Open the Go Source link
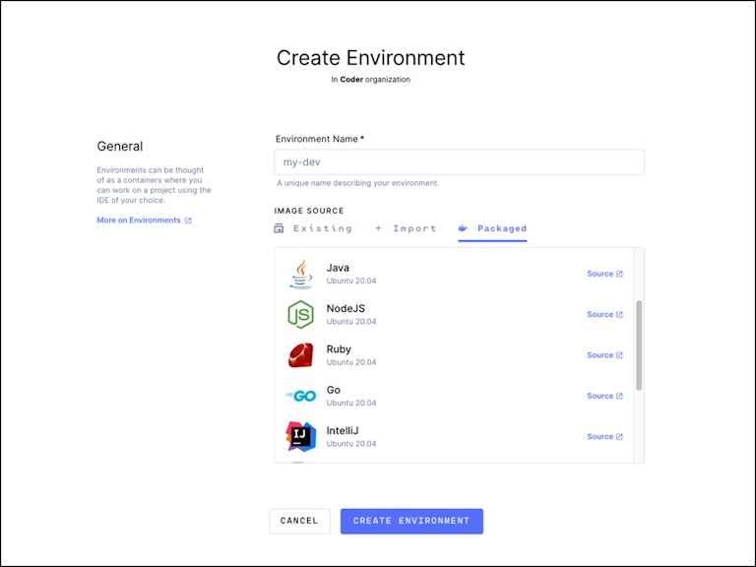Screen dimensions: 756x567 pos(604,396)
